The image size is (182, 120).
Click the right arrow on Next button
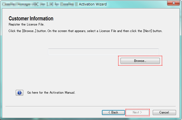coord(141,112)
